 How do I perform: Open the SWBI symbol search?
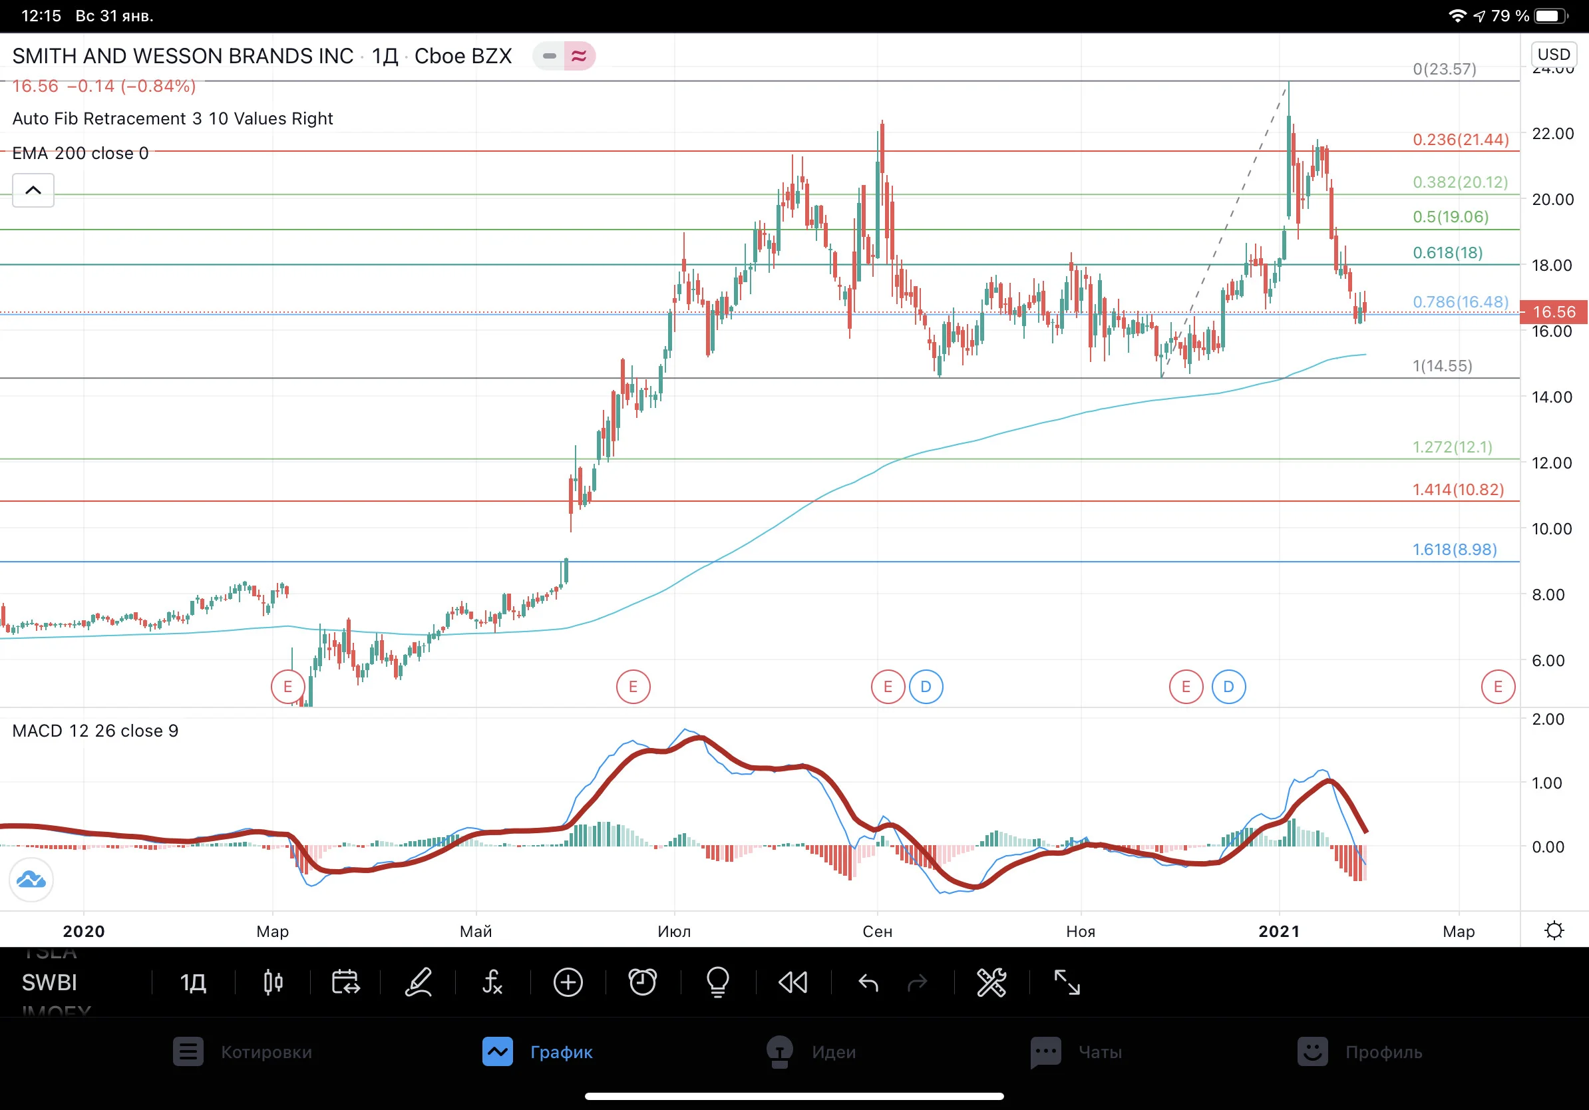click(49, 982)
